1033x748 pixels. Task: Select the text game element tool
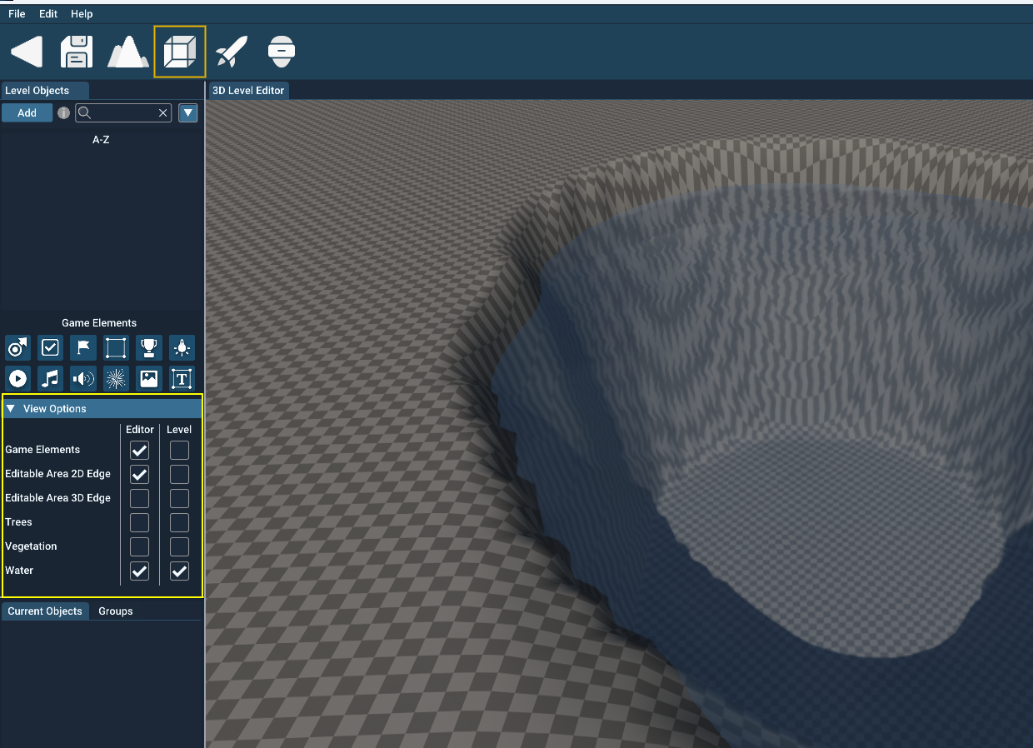pyautogui.click(x=181, y=378)
